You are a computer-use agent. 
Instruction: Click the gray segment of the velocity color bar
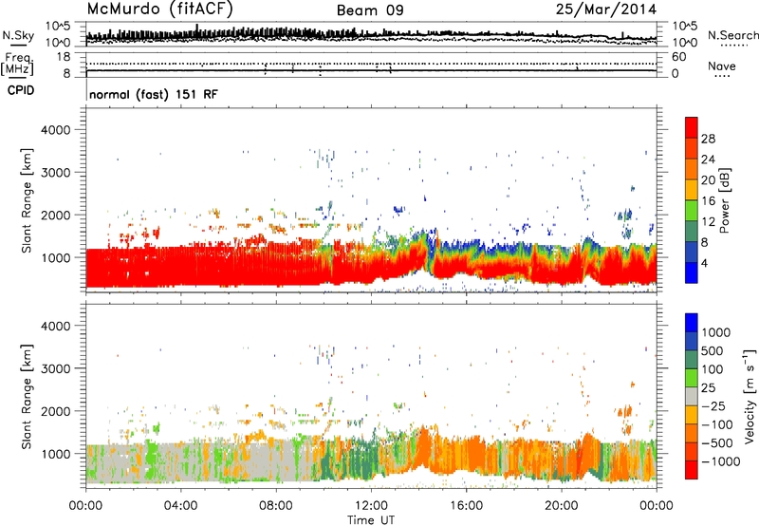pos(692,396)
